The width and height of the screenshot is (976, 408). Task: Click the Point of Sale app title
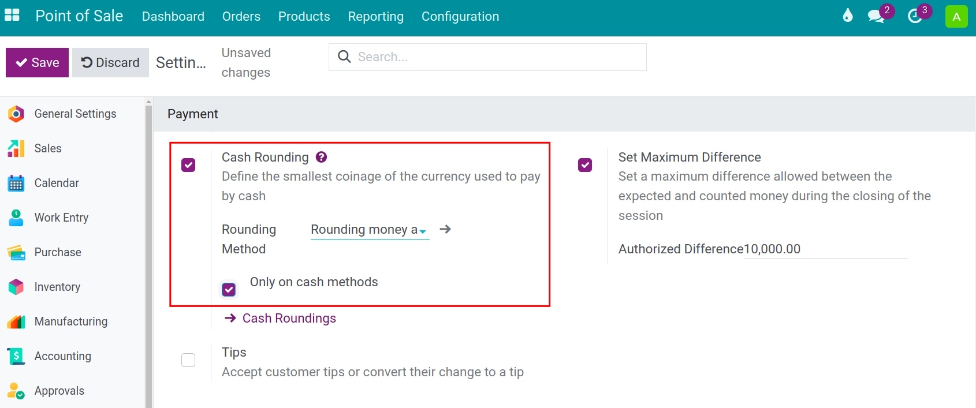tap(79, 16)
